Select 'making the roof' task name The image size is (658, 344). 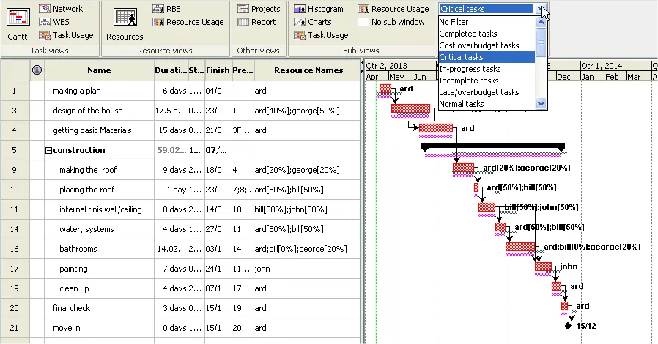coord(88,170)
